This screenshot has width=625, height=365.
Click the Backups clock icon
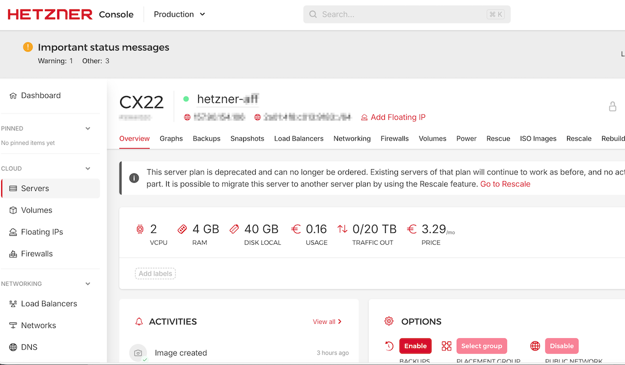(x=389, y=346)
